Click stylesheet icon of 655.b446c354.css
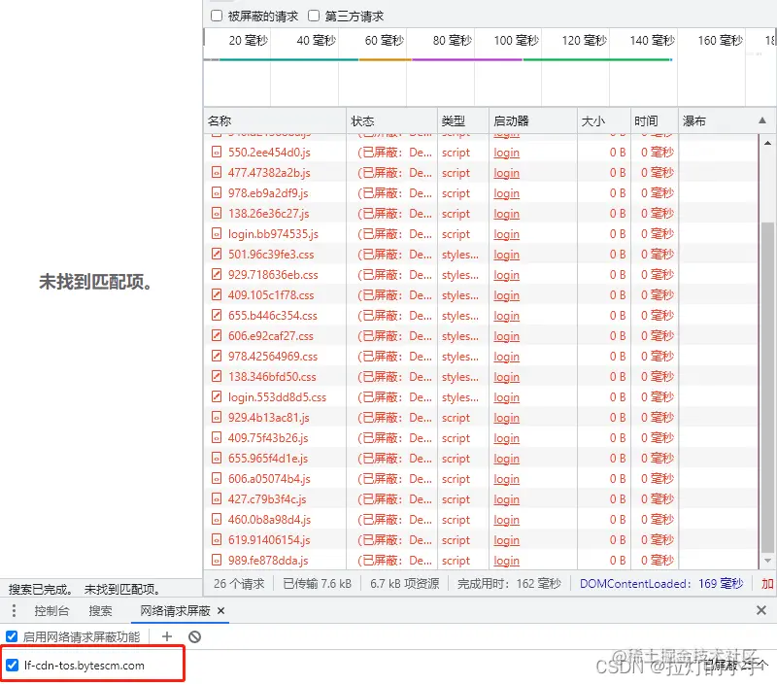Screen dimensions: 777x685 (217, 315)
